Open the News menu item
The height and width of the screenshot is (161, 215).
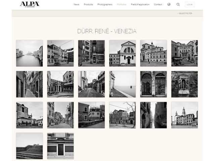(77, 5)
